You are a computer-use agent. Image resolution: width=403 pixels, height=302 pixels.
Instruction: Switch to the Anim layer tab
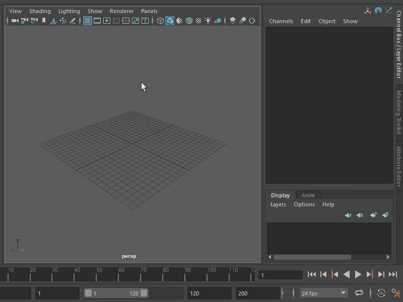(308, 195)
